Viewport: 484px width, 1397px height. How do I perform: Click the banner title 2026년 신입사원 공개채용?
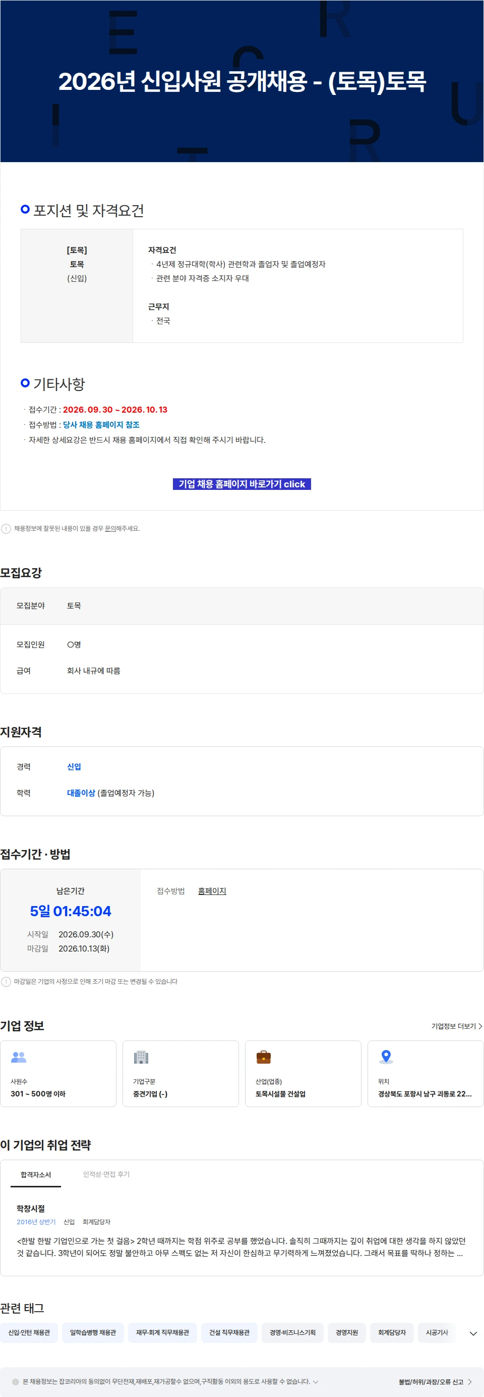click(x=242, y=81)
